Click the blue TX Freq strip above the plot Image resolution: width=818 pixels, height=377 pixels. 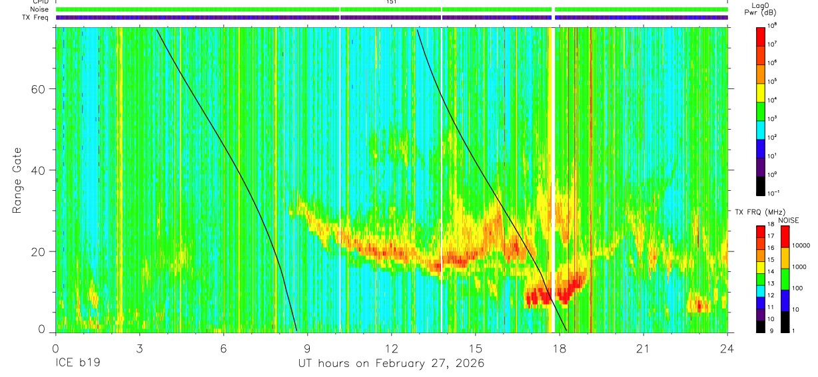392,17
